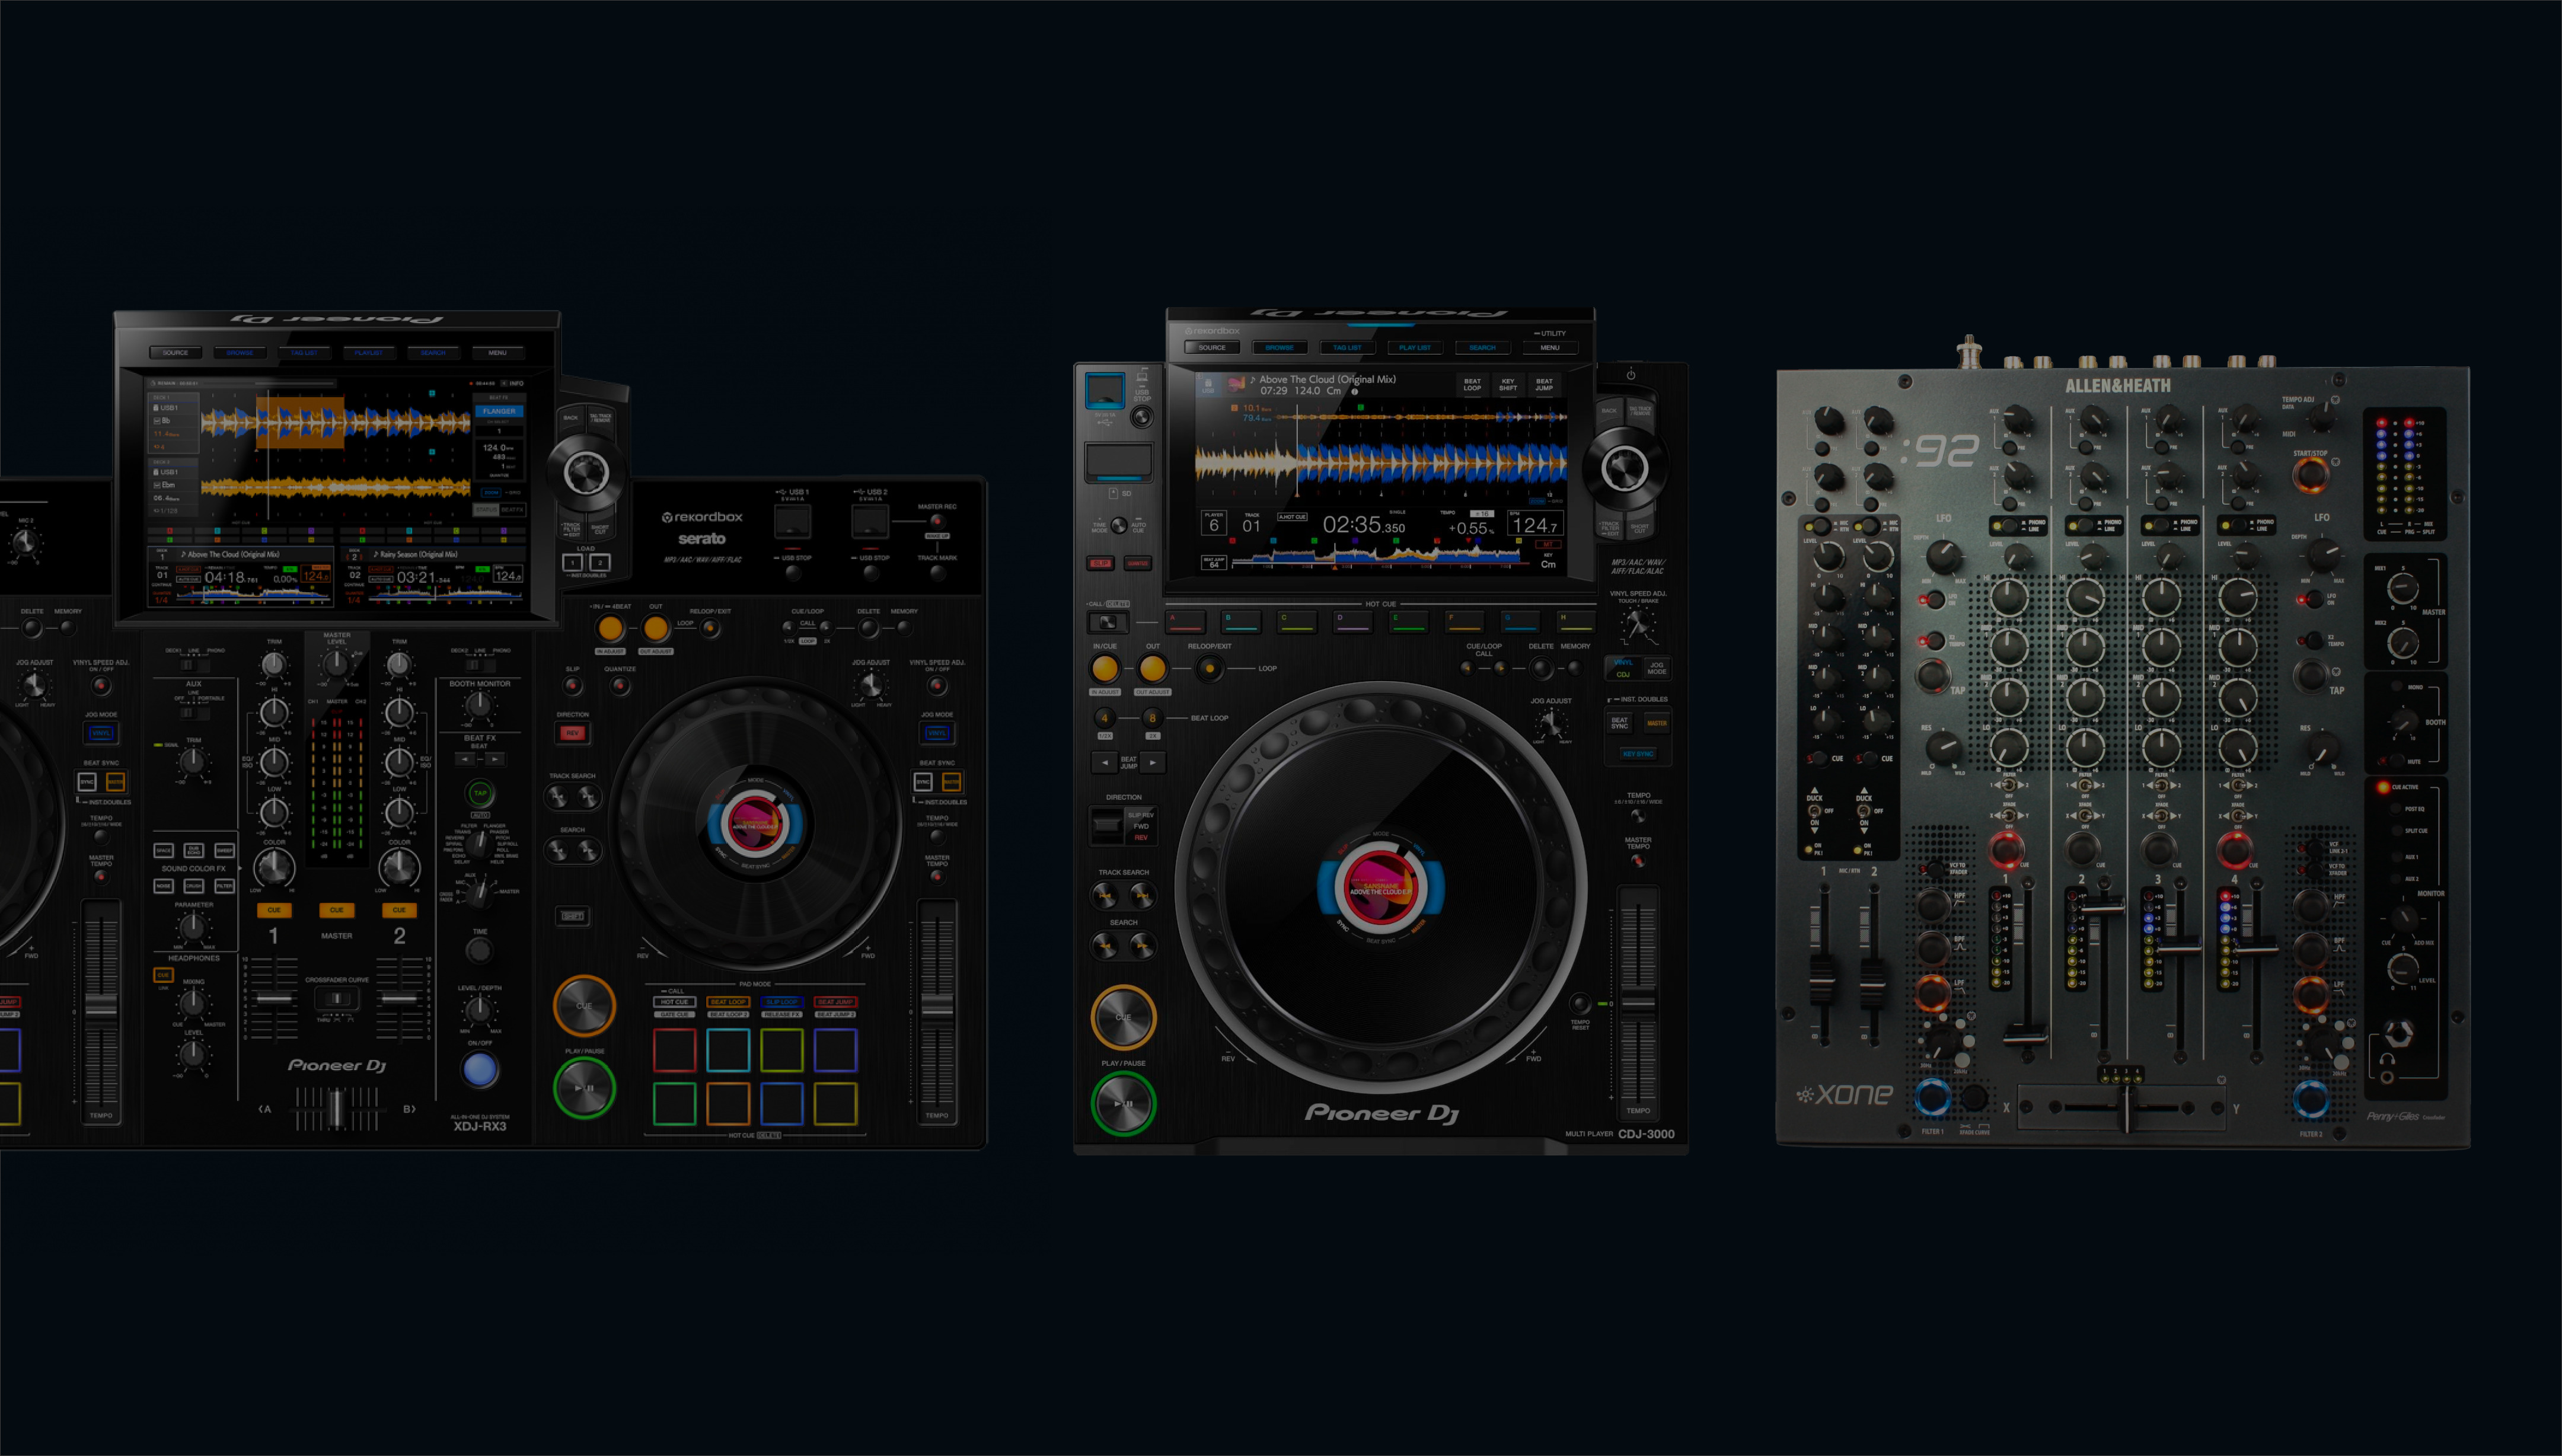
Task: Click the XDJ-RX3 crossfader handle
Action: 337,1108
